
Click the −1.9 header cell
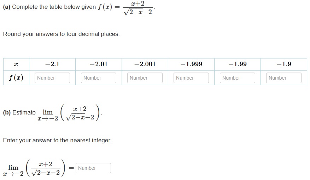(x=284, y=64)
